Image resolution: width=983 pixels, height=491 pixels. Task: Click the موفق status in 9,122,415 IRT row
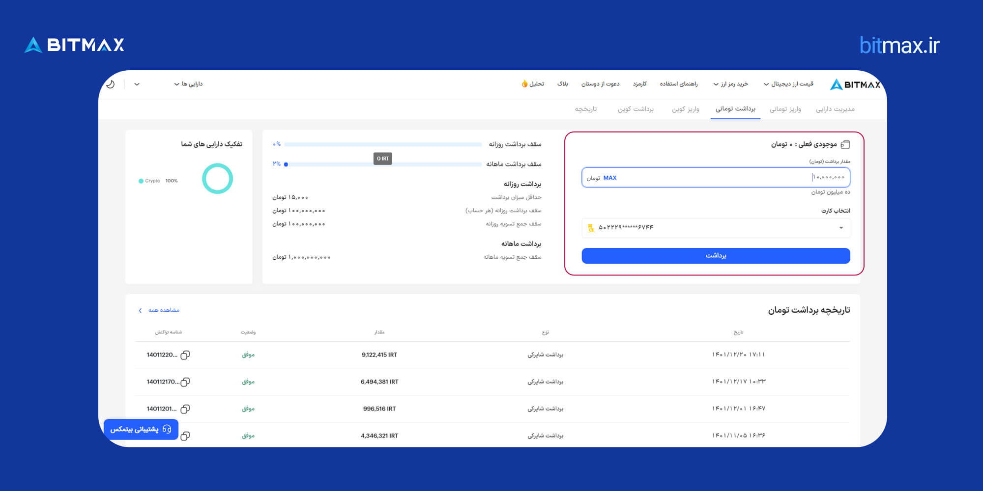tap(248, 355)
